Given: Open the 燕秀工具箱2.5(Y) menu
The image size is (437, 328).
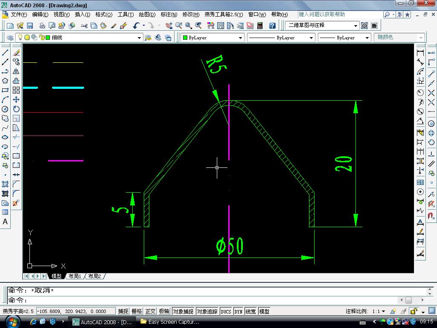Looking at the screenshot, I should [224, 15].
